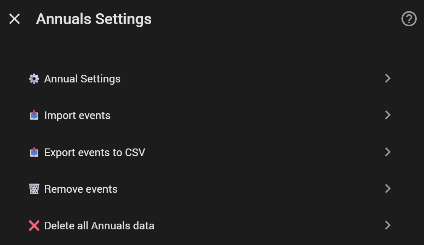Close the Annuals Settings screen
424x245 pixels.
click(15, 19)
